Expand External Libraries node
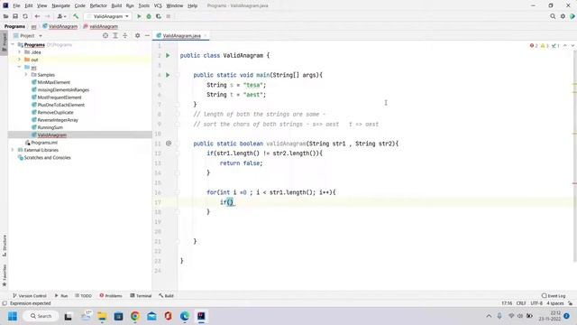 click(x=13, y=150)
